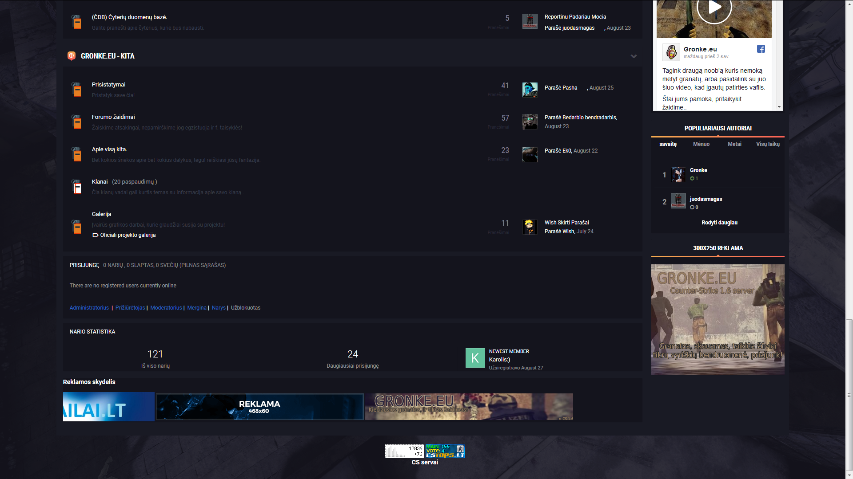Click the grenade icon next to Forumo žaidimai
This screenshot has width=853, height=479.
[x=76, y=122]
